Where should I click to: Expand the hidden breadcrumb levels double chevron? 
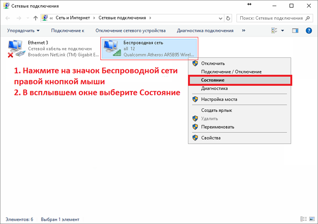click(x=51, y=18)
